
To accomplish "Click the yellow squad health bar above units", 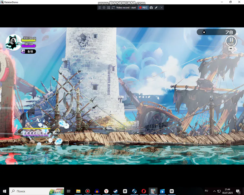I will click(37, 129).
